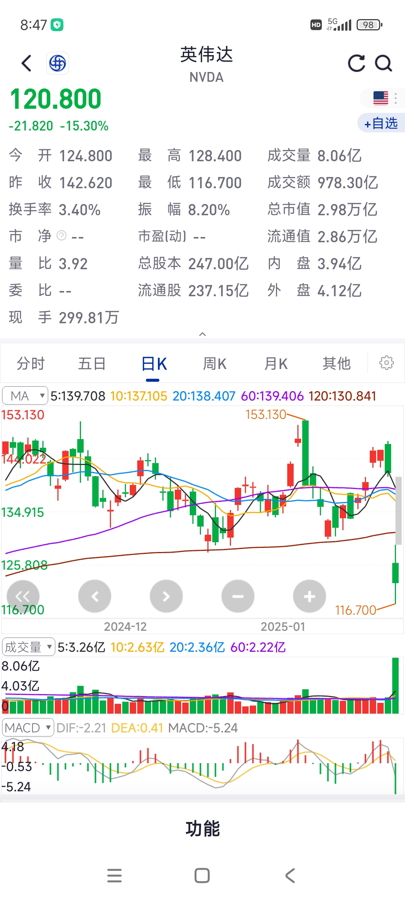Tap the current price 120.800
405x900 pixels.
pos(56,99)
